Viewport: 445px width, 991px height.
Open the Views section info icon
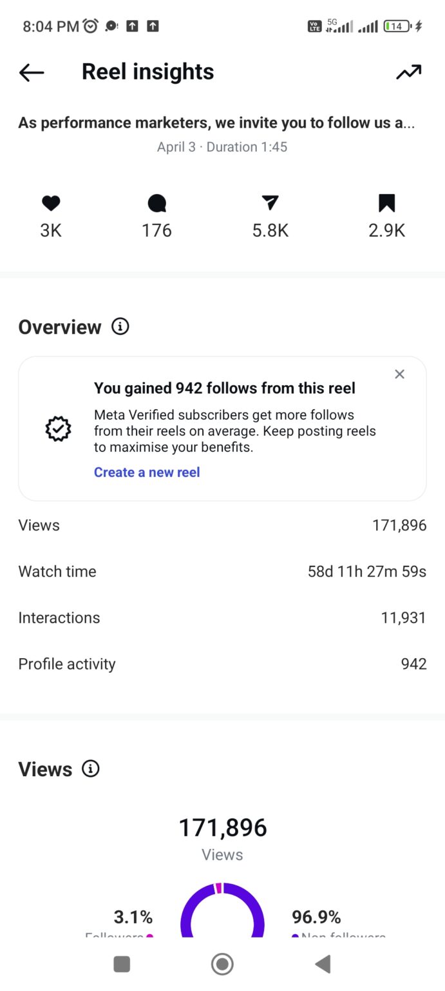point(91,768)
